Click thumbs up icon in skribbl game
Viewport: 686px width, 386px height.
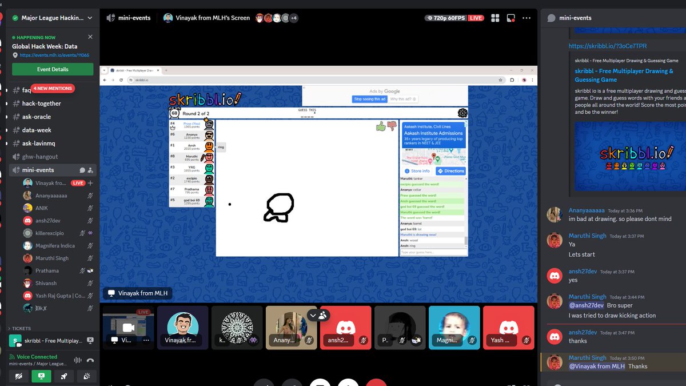click(381, 126)
